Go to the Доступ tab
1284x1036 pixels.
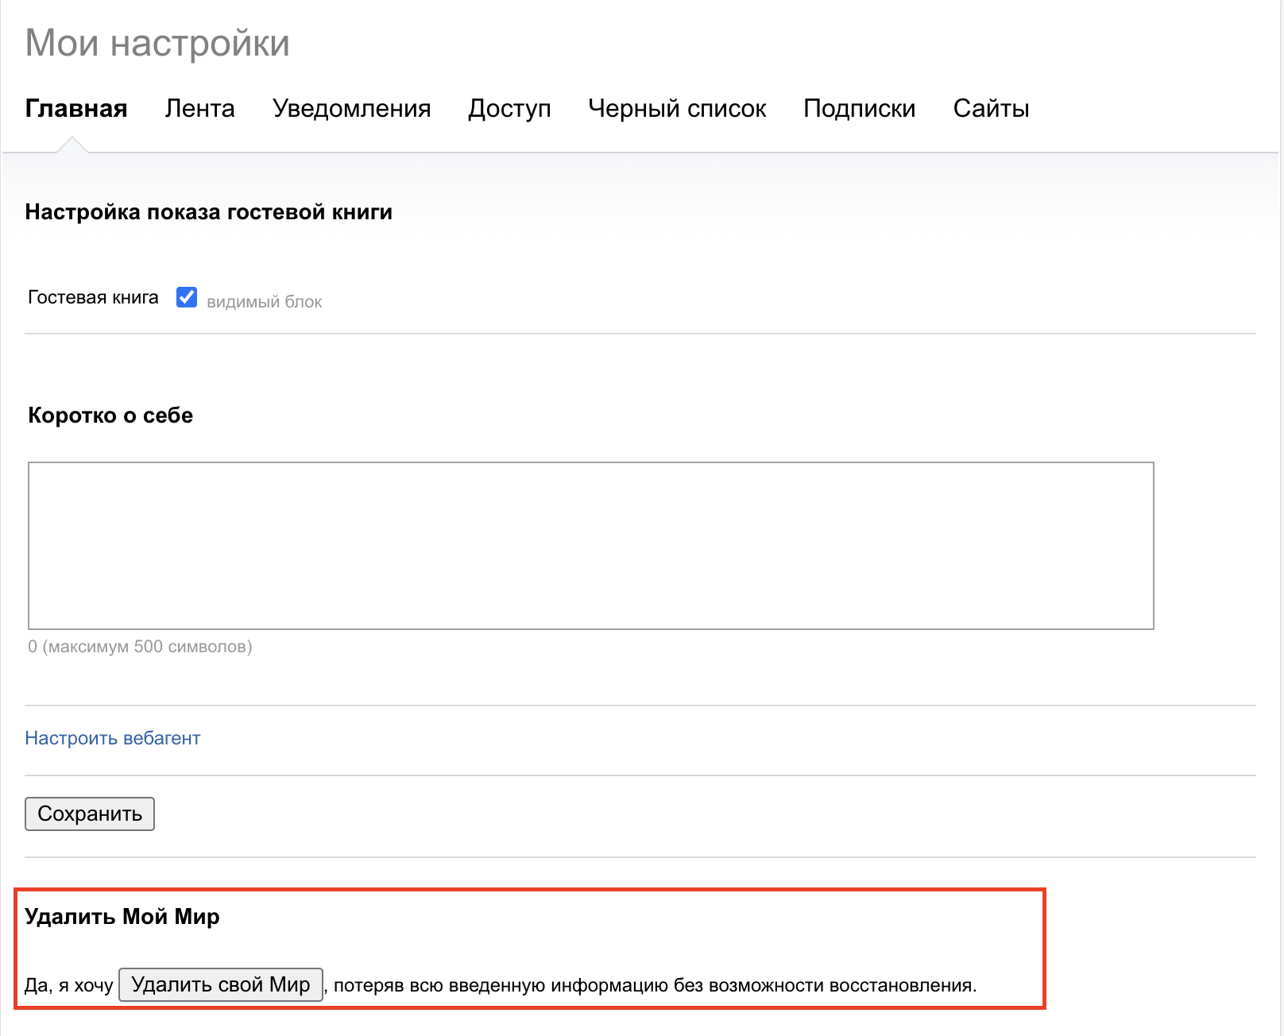pyautogui.click(x=509, y=108)
